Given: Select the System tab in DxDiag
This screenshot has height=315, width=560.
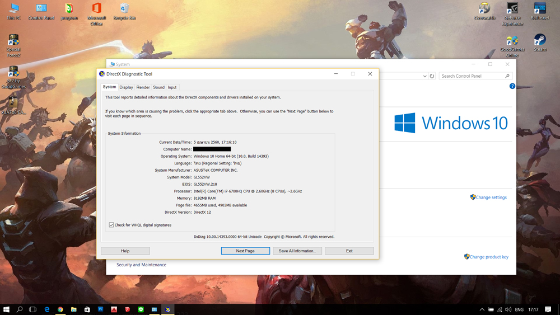Looking at the screenshot, I should (x=109, y=87).
